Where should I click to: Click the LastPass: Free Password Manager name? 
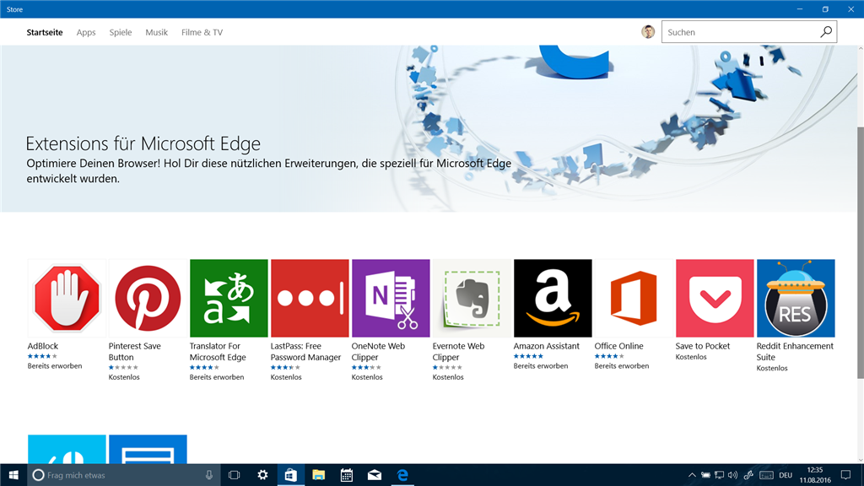305,352
